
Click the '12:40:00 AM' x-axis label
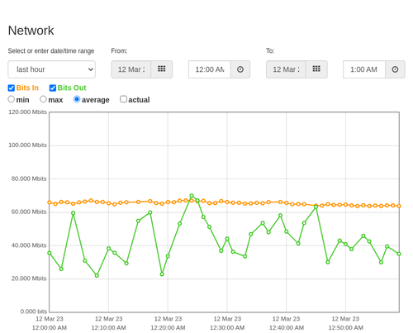click(287, 328)
